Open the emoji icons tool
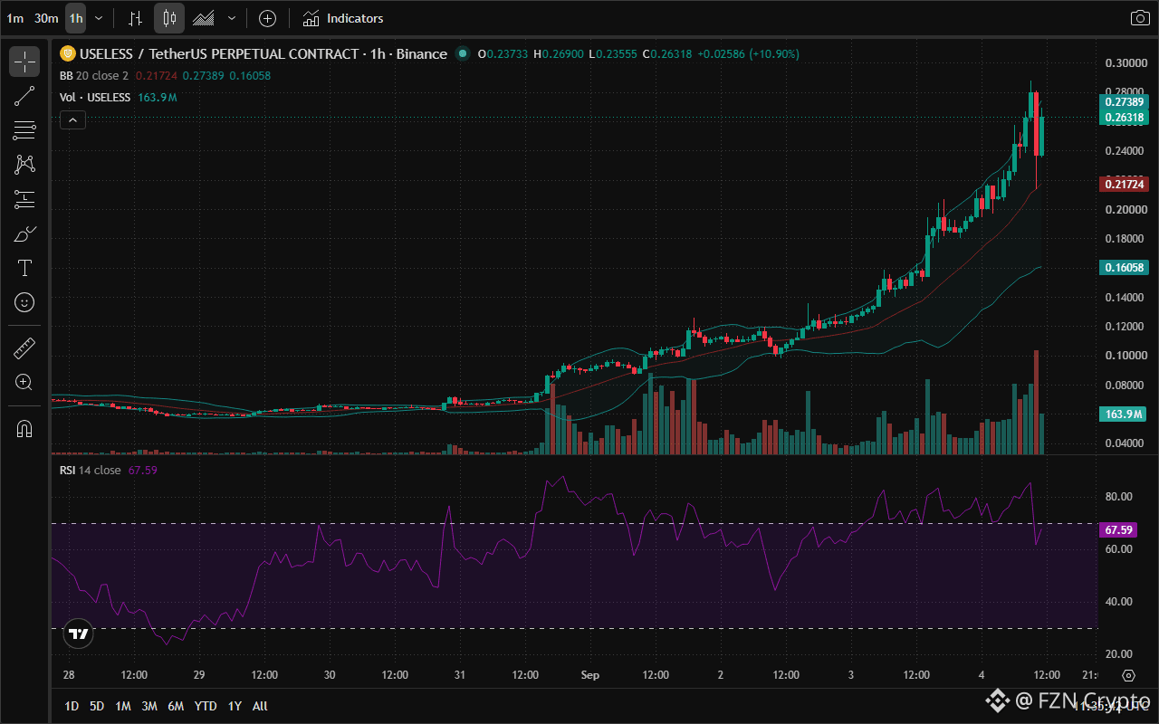Screen dimensions: 1159x724 coord(24,302)
